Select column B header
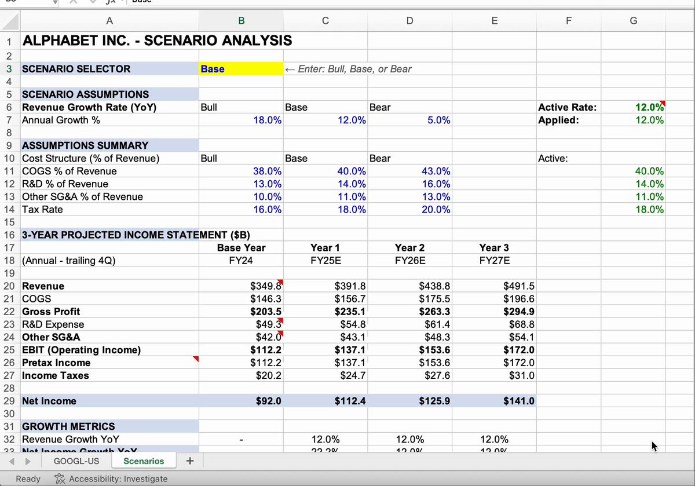The height and width of the screenshot is (486, 695). coord(241,21)
